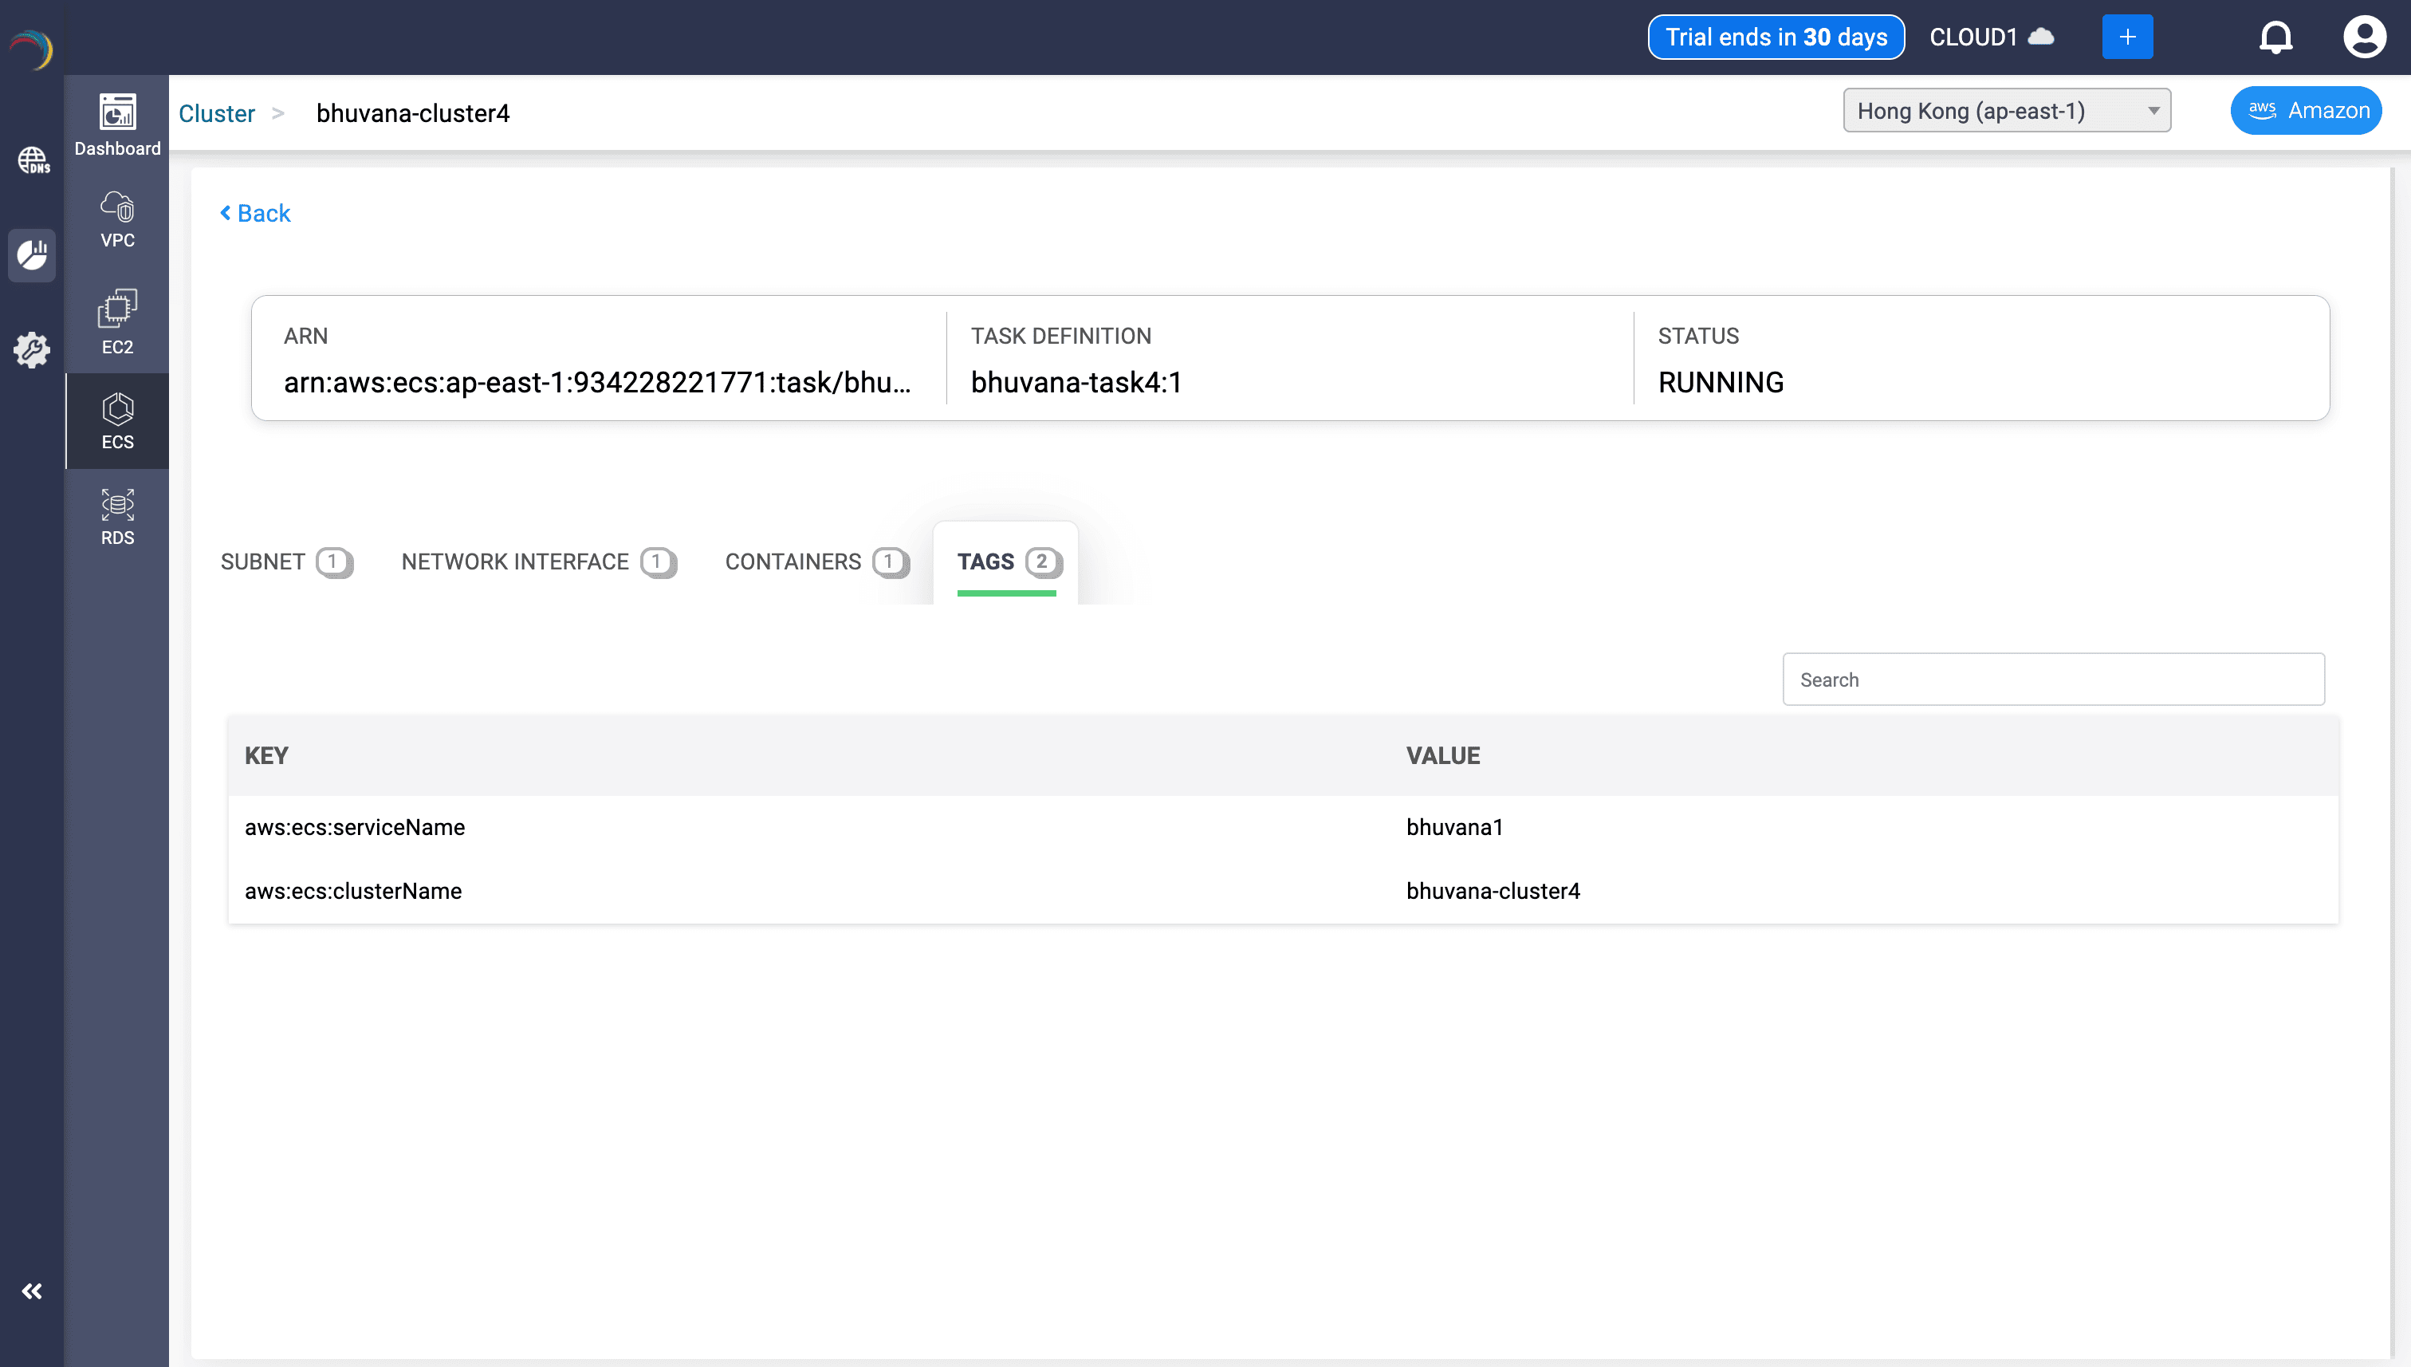This screenshot has height=1367, width=2411.
Task: Collapse the sidebar with double chevron
Action: pos(32,1291)
